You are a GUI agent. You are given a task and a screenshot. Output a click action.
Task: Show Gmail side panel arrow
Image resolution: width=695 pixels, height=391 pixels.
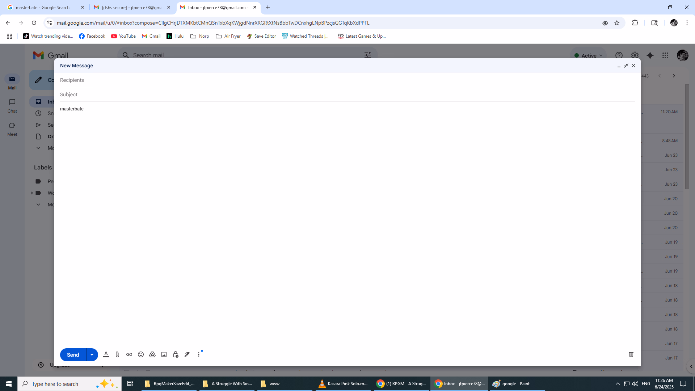click(691, 366)
